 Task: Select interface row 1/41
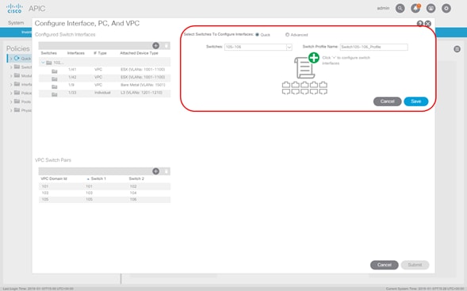pos(105,70)
